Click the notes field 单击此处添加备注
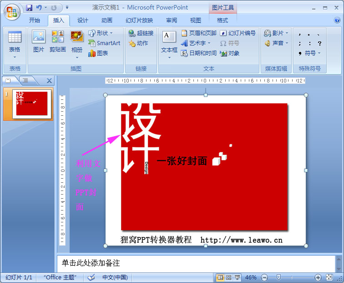Viewport: 344px width, 283px height. tap(196, 263)
